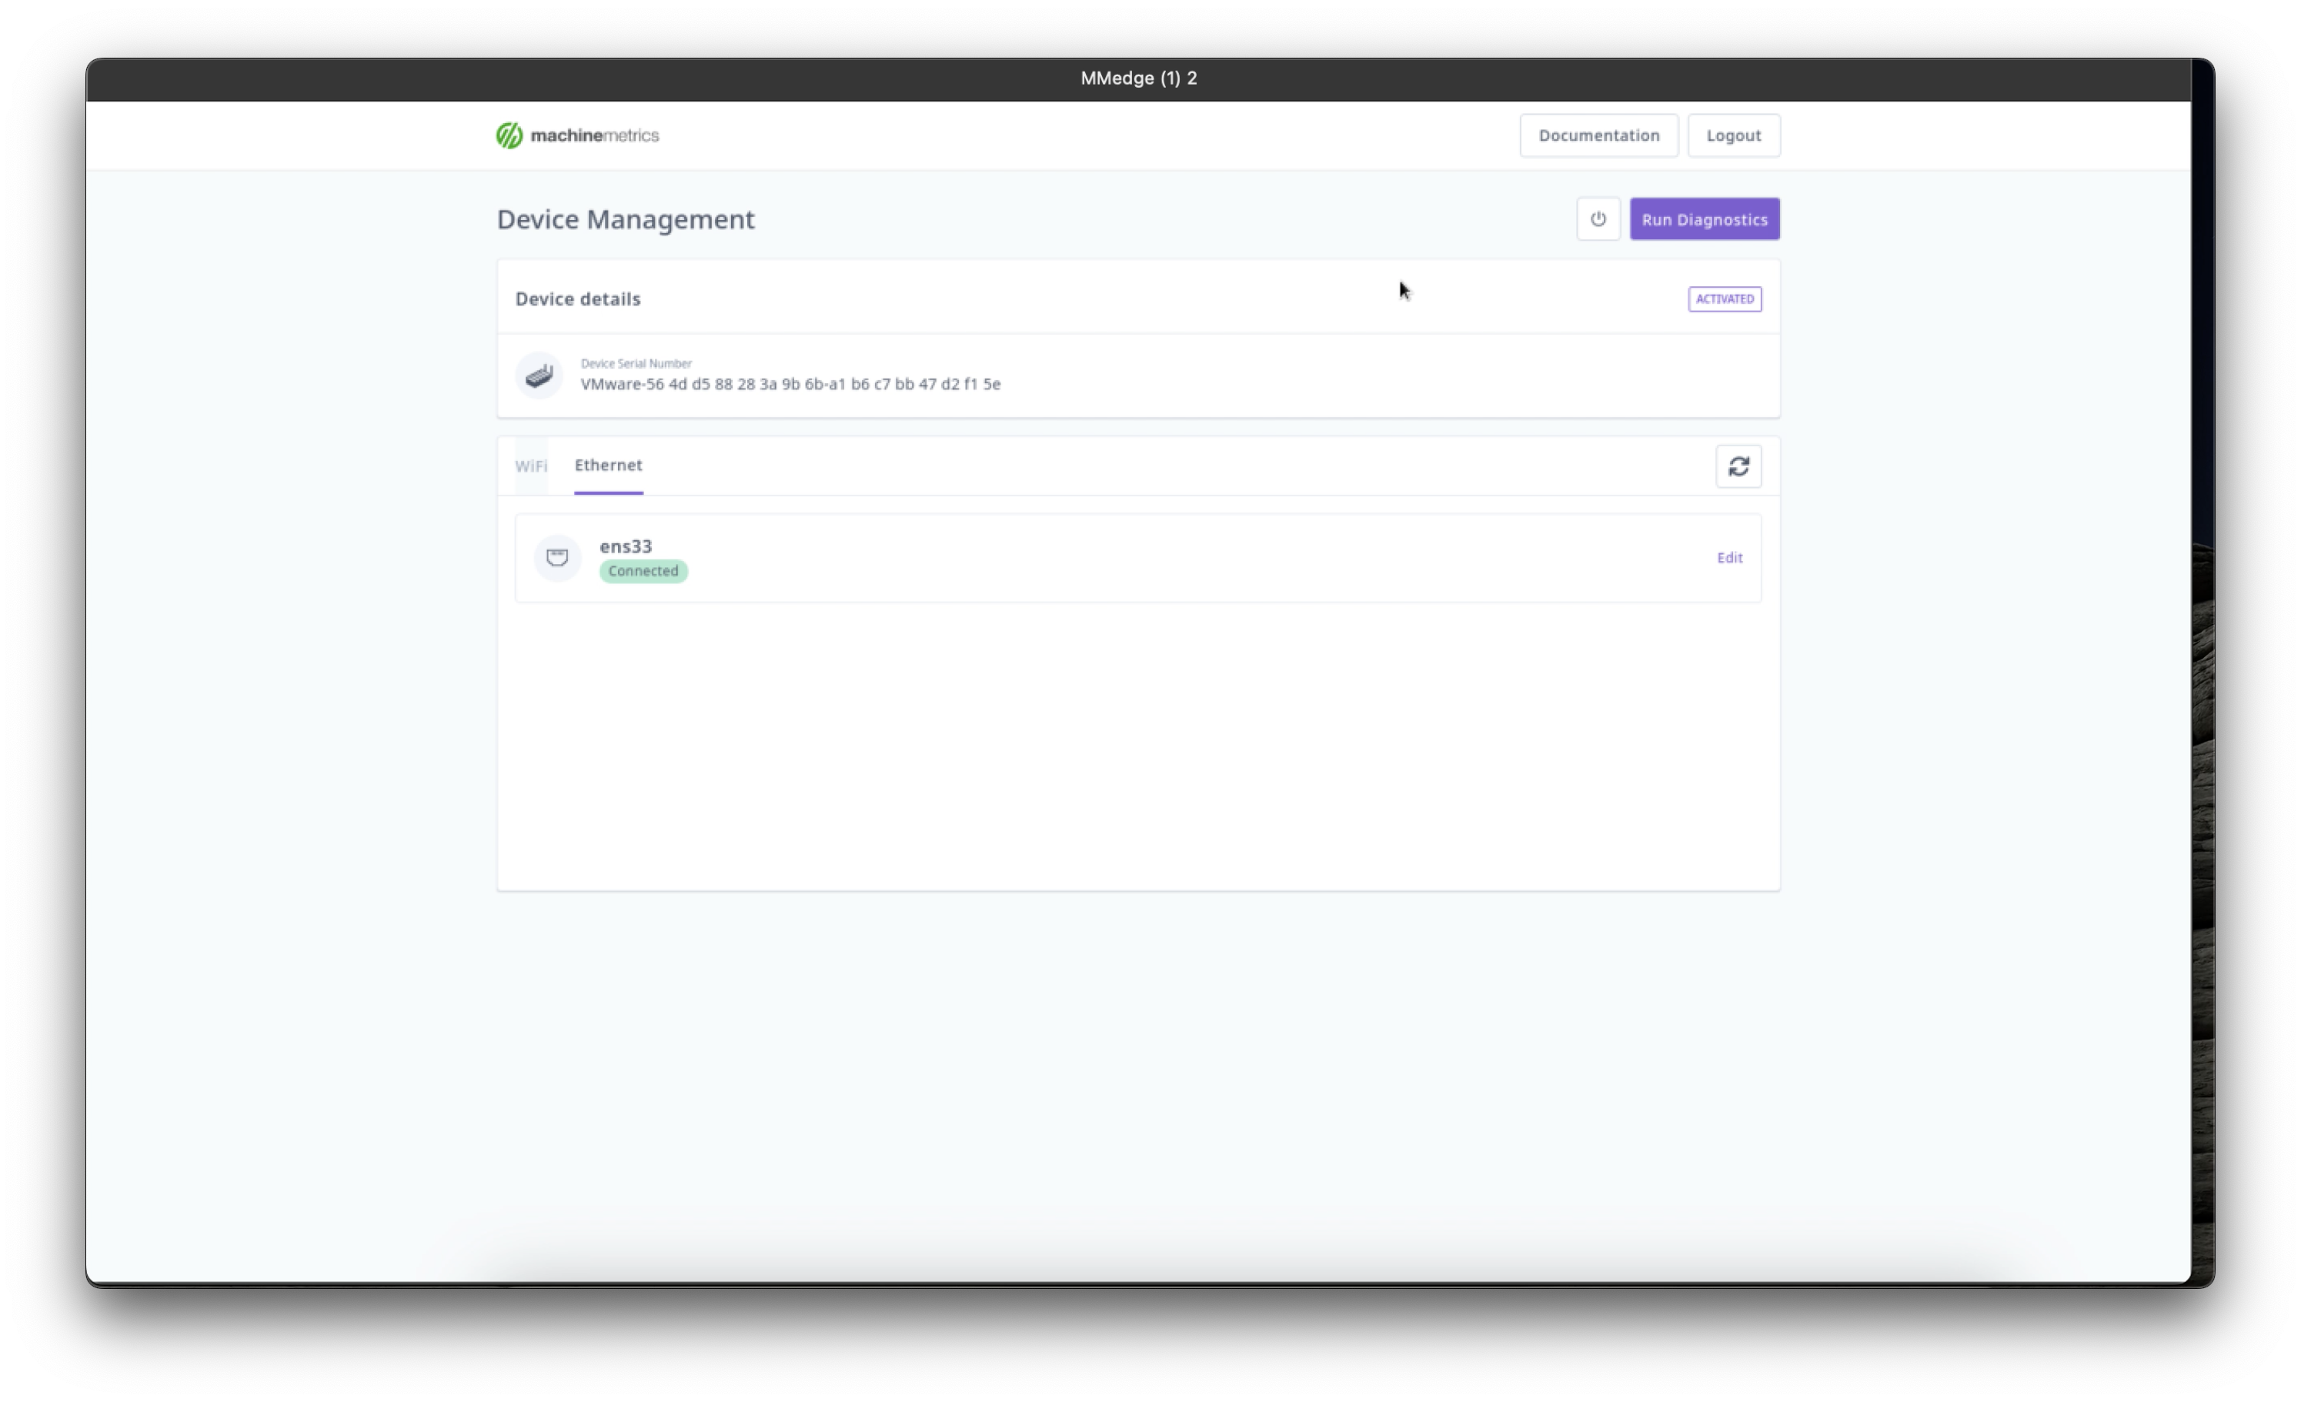Refresh the network interfaces list

(1738, 466)
